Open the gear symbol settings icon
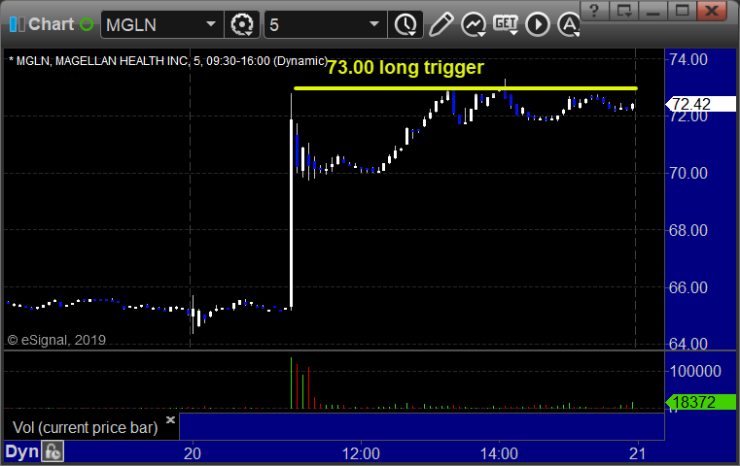Image resolution: width=740 pixels, height=466 pixels. (x=241, y=24)
